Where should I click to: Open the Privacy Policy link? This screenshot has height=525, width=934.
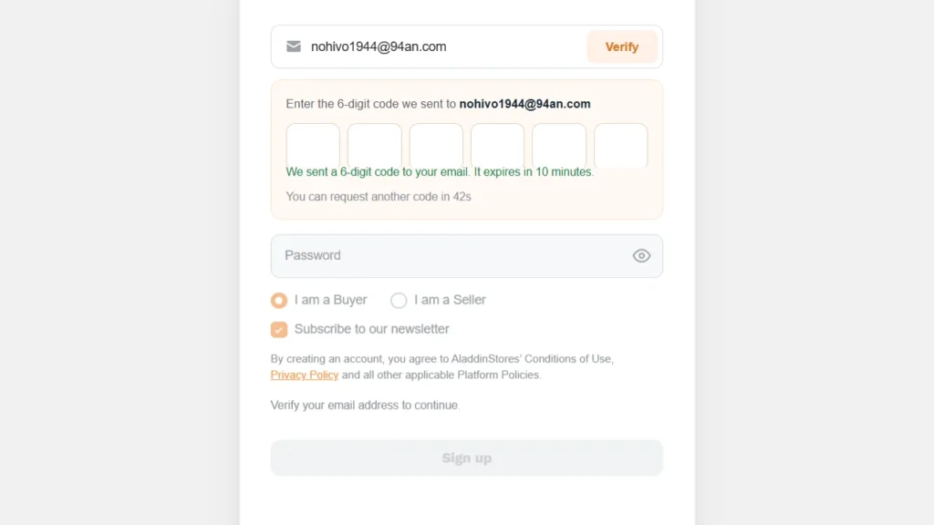pyautogui.click(x=305, y=375)
